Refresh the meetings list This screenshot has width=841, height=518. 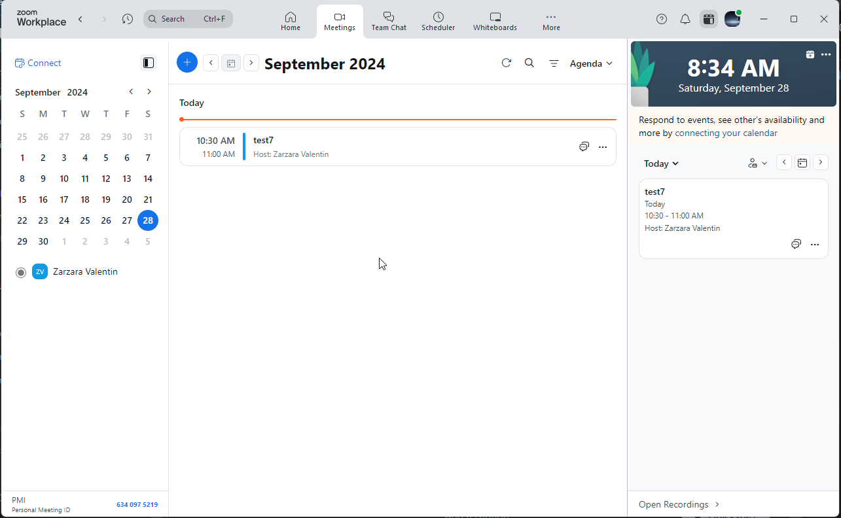coord(506,63)
